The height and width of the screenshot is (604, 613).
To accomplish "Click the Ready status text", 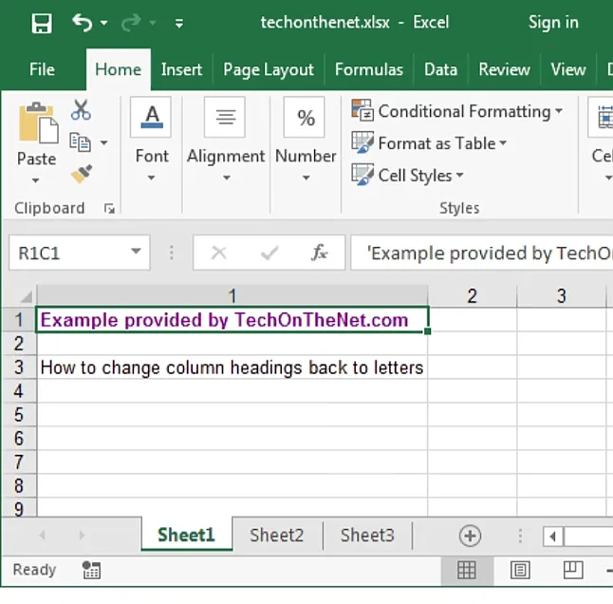I will click(34, 570).
